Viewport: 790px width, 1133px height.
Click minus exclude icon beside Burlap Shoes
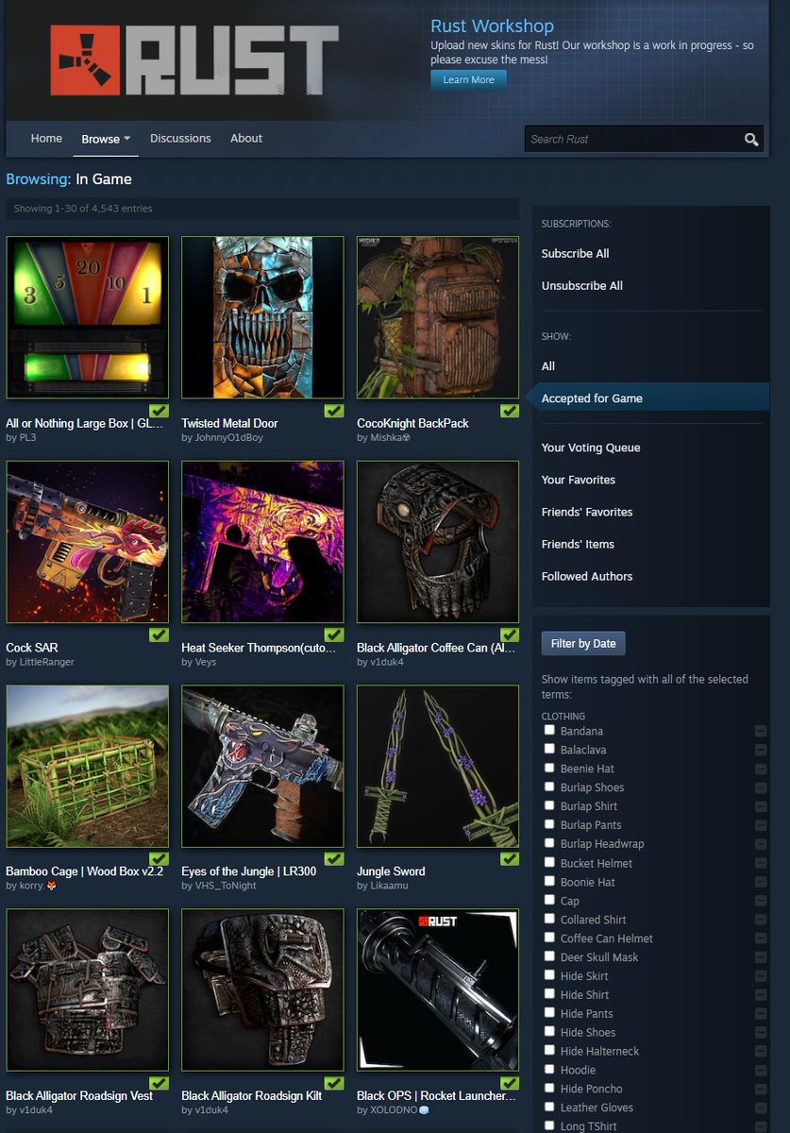tap(761, 788)
